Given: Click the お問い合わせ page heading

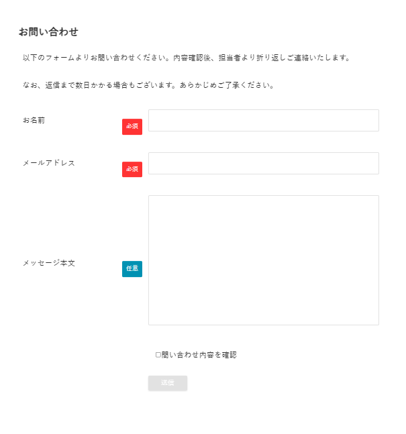Looking at the screenshot, I should click(x=48, y=32).
